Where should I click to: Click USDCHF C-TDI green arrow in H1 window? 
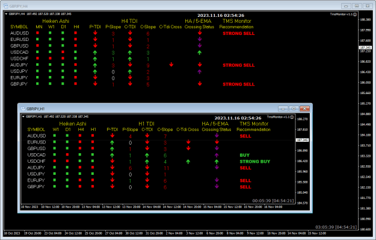tap(147, 162)
